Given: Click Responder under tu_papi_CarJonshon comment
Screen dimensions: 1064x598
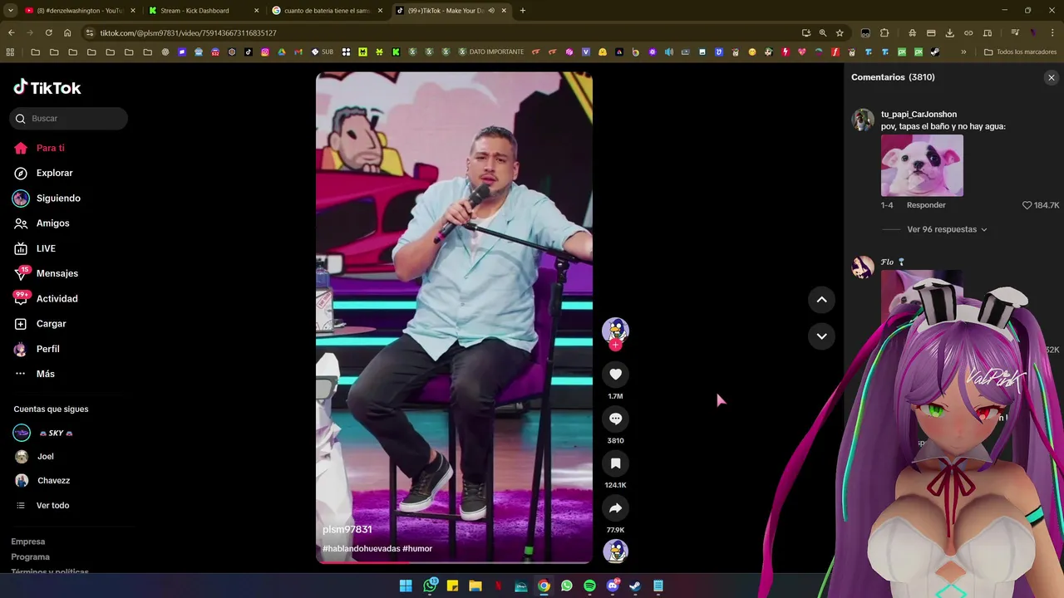Looking at the screenshot, I should (926, 205).
